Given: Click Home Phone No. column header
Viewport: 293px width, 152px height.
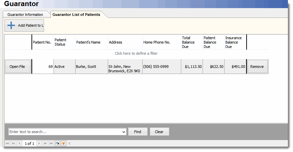Looking at the screenshot, I should click(162, 42).
